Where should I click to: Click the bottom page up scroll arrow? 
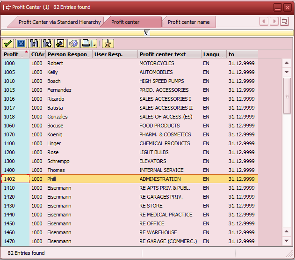[x=287, y=231]
